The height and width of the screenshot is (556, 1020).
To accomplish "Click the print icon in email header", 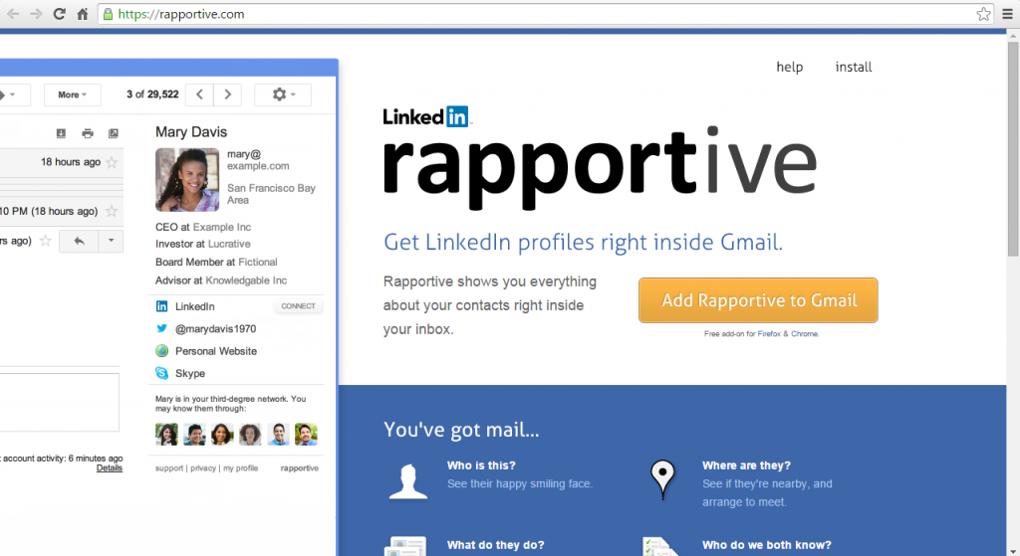I will point(88,133).
